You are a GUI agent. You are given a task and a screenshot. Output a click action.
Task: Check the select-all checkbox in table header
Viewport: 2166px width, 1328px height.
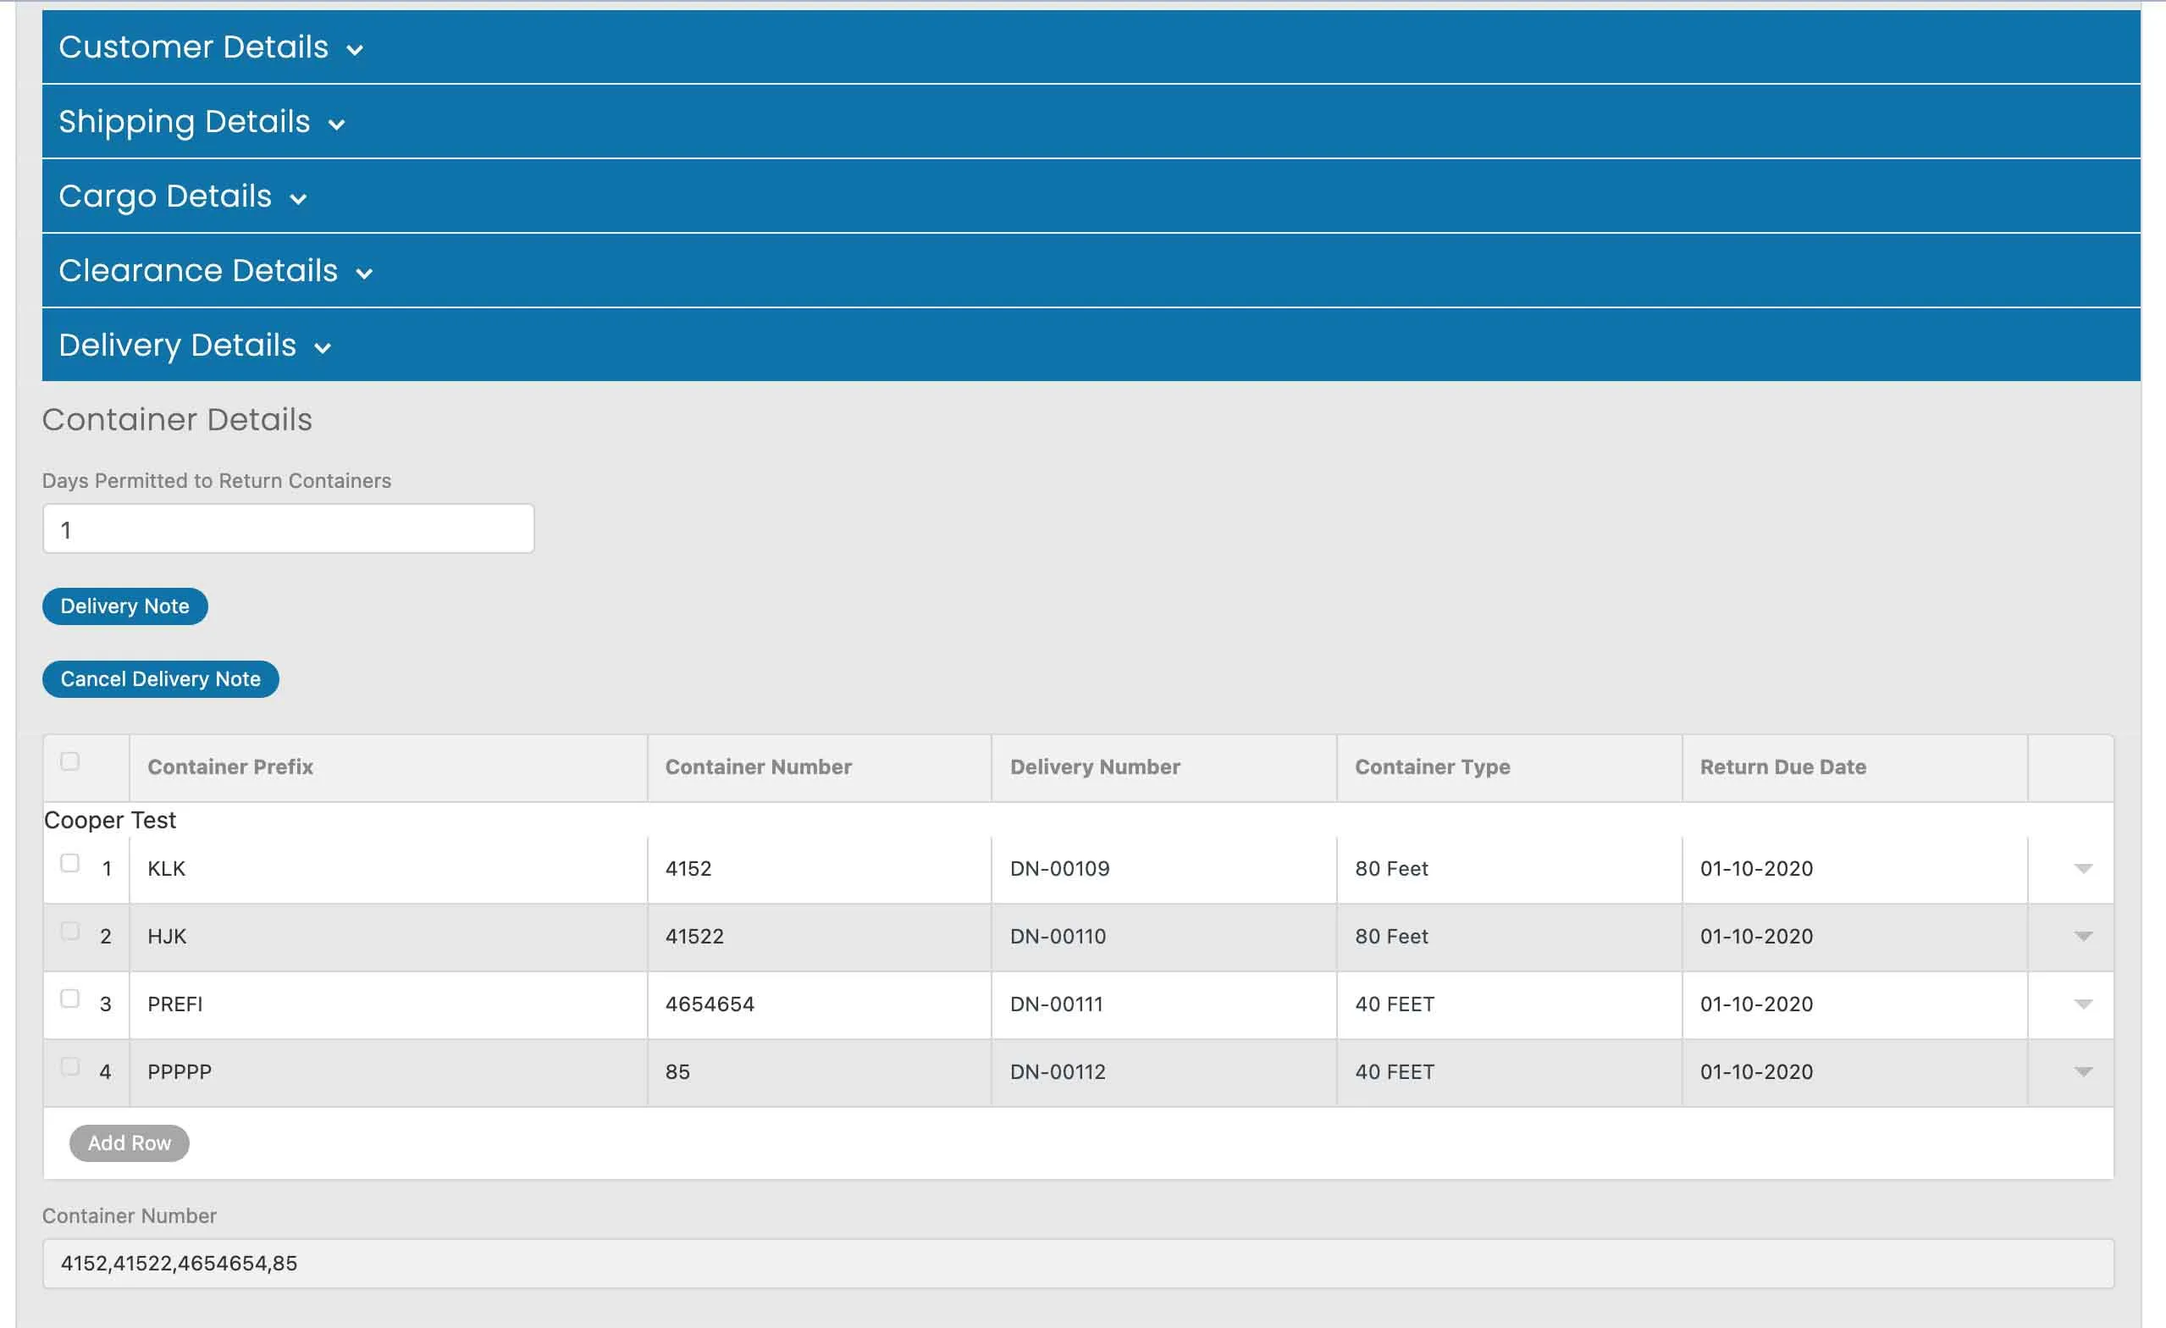click(70, 760)
